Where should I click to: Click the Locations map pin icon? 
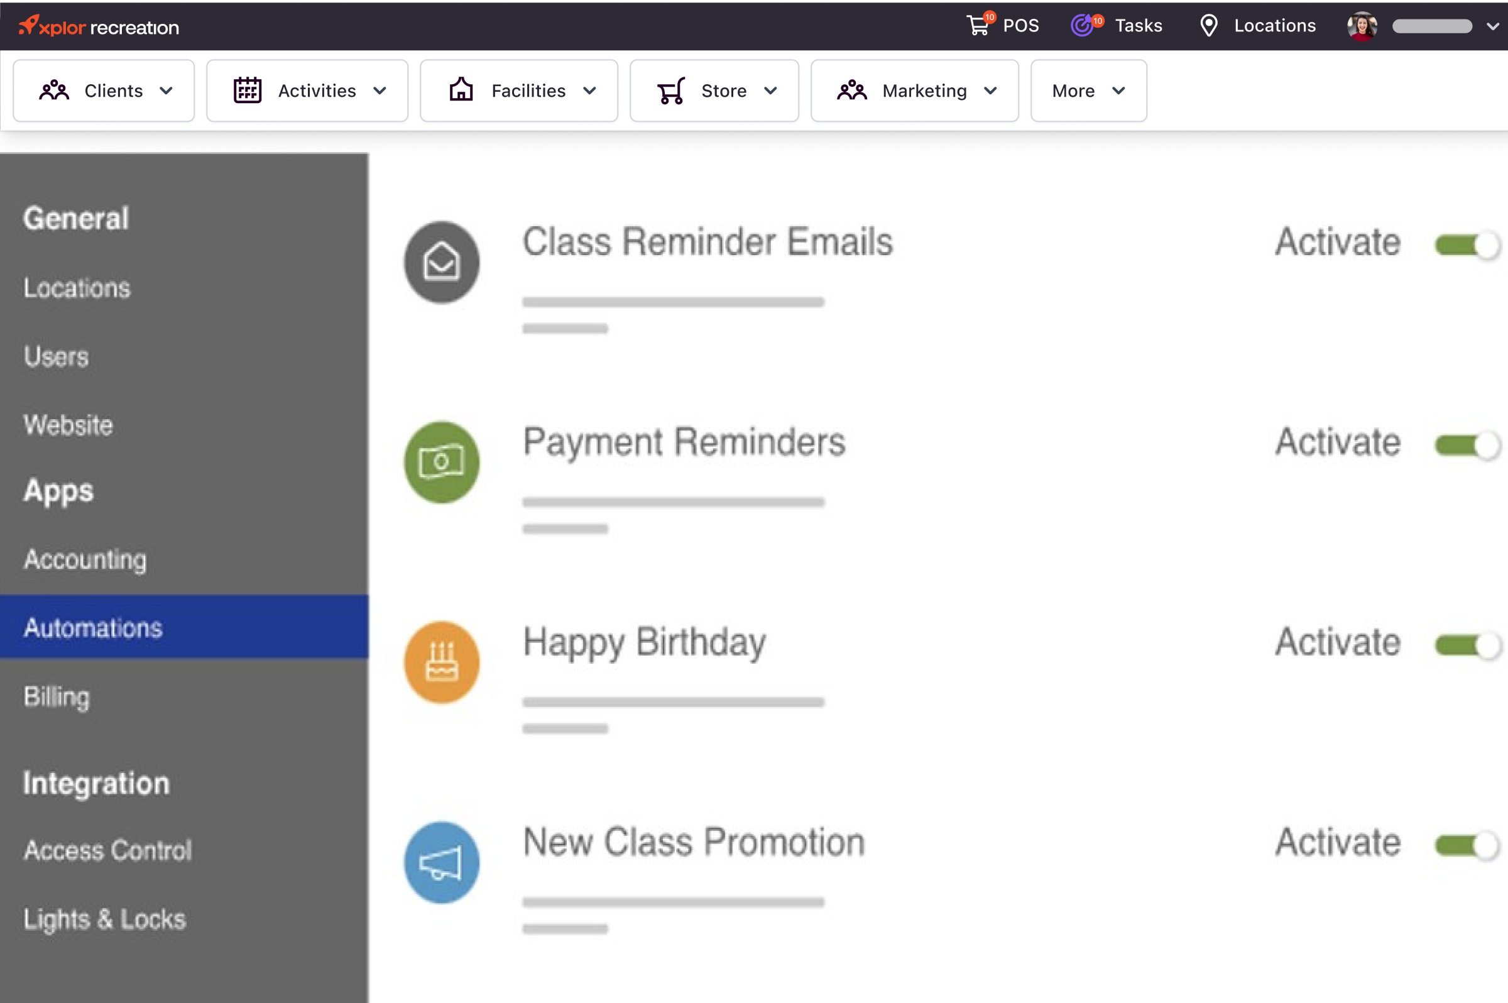point(1208,26)
